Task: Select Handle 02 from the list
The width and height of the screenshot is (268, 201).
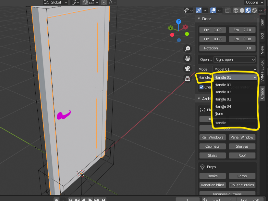Action: [235, 92]
